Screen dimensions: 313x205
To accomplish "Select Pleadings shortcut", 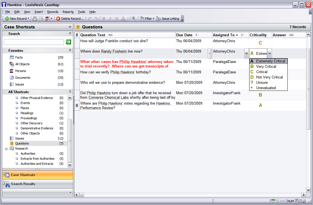I will click(27, 113).
